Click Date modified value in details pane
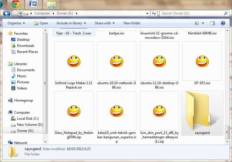The height and width of the screenshot is (162, 232). pos(78,149)
